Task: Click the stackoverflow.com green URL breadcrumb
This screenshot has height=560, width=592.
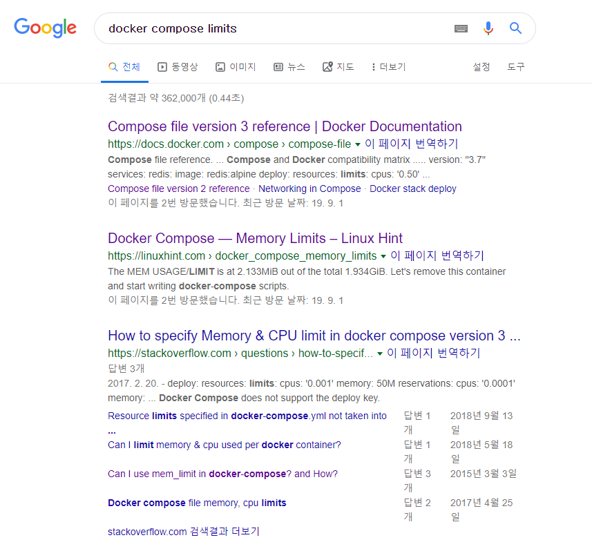Action: pyautogui.click(x=240, y=354)
